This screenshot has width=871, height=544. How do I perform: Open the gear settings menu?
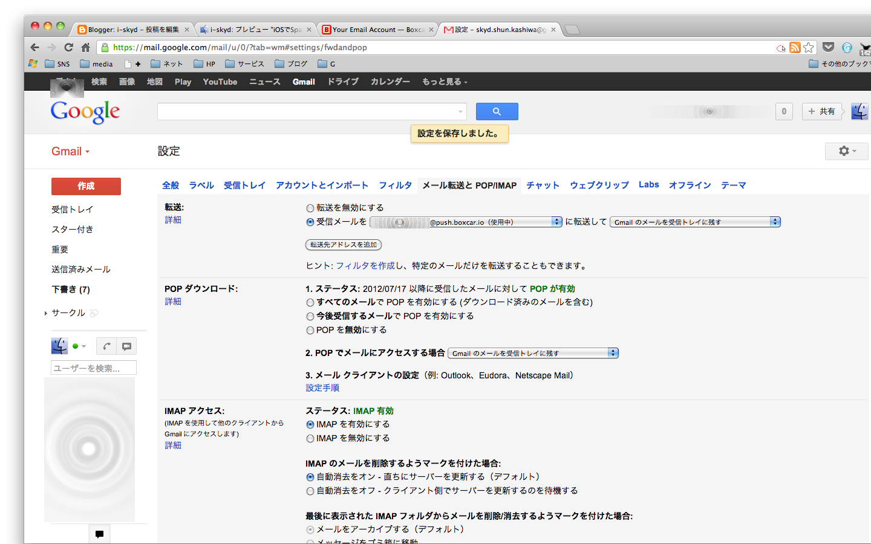[x=847, y=151]
